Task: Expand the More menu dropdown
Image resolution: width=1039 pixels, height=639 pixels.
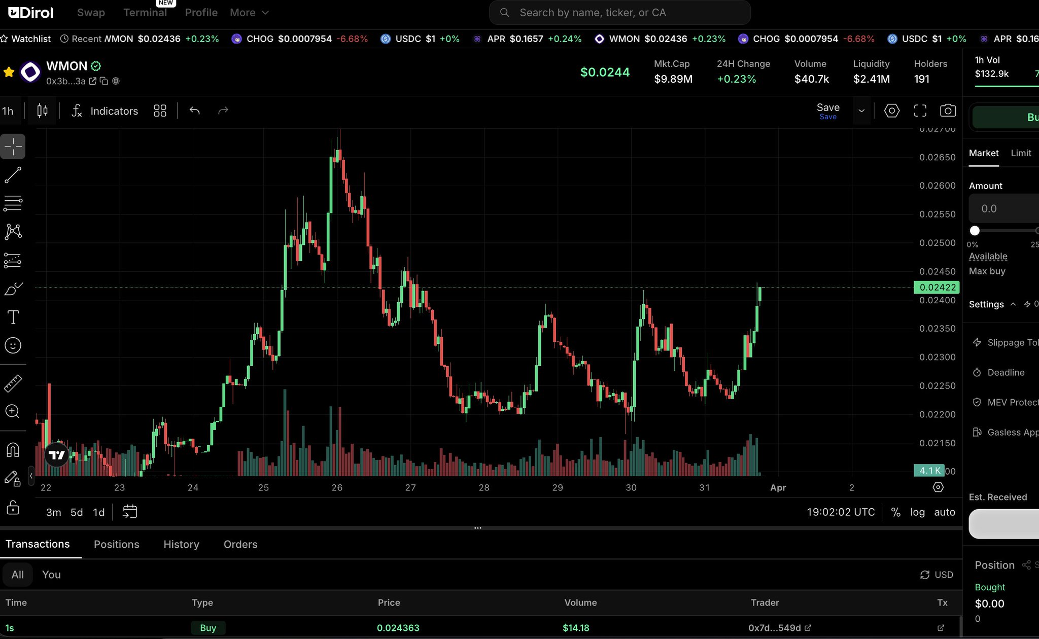Action: tap(249, 13)
